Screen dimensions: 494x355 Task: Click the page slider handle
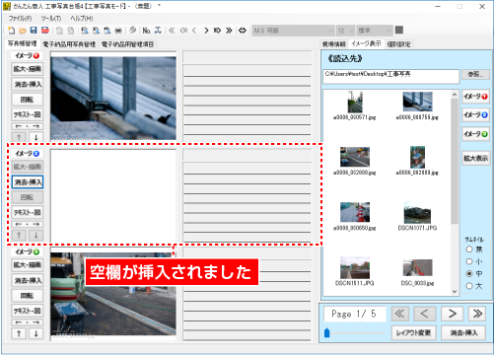[326, 332]
